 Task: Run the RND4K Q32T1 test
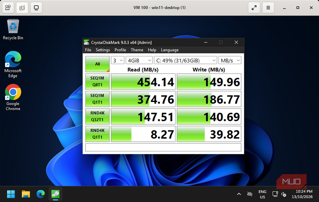coord(97,116)
